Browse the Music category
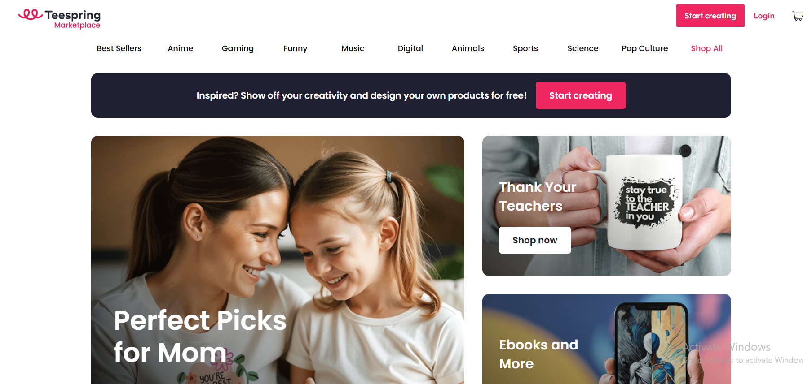Screen dimensions: 803x384 click(353, 48)
